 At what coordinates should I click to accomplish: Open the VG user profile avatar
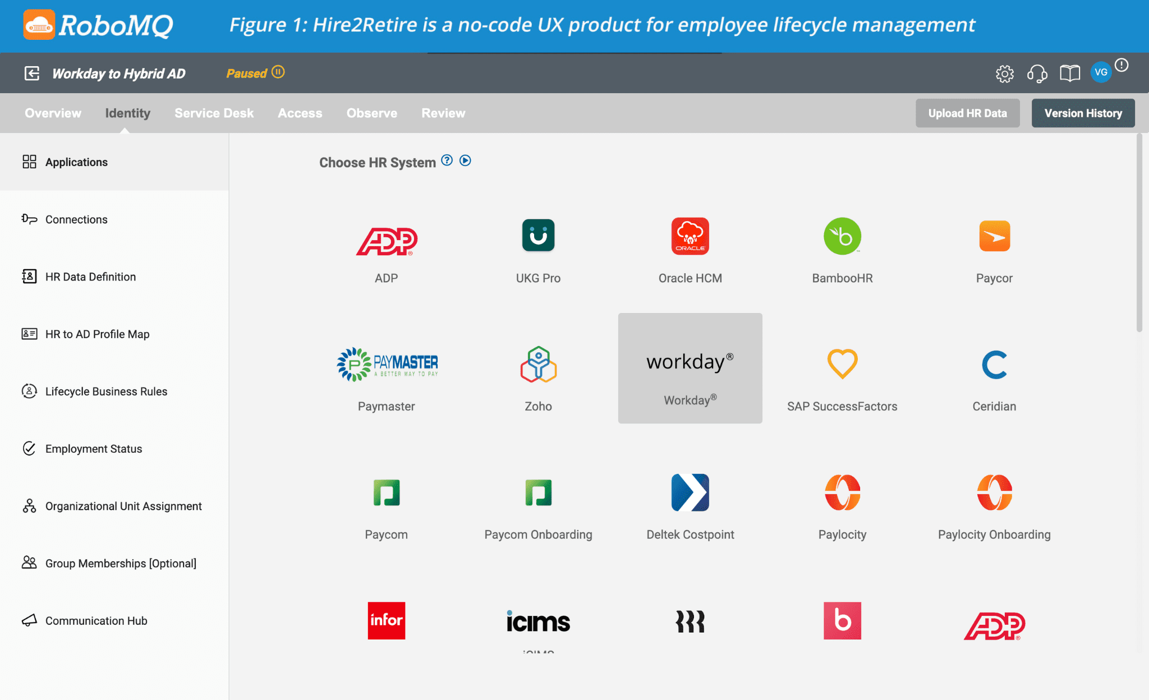click(x=1101, y=72)
